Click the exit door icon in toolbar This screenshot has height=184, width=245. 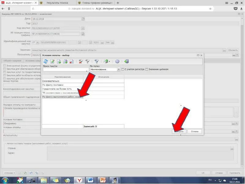click(126, 62)
